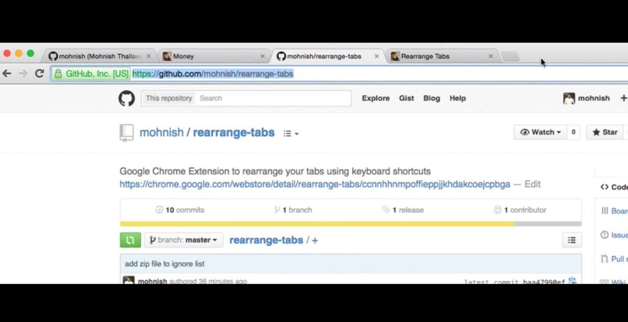Click the browser Back arrow
This screenshot has height=322, width=628.
click(x=7, y=74)
